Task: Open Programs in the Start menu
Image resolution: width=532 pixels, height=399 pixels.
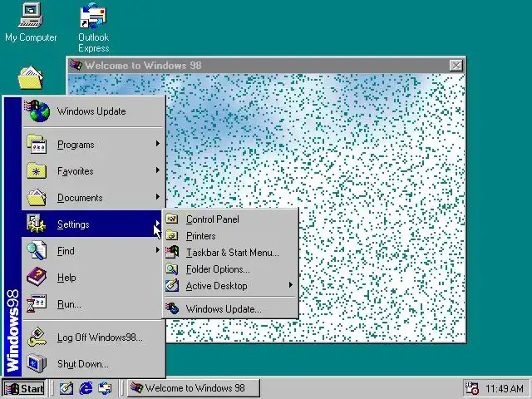Action: [93, 144]
